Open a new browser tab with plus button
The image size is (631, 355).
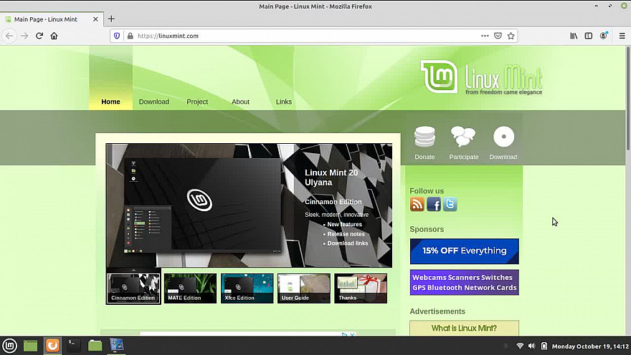pyautogui.click(x=111, y=19)
